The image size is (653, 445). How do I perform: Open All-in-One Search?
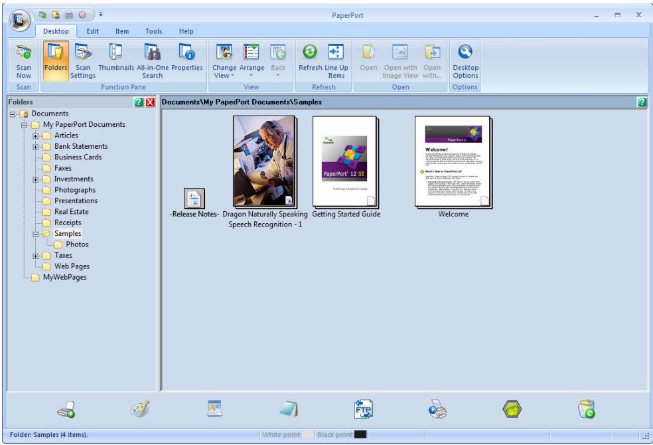153,60
